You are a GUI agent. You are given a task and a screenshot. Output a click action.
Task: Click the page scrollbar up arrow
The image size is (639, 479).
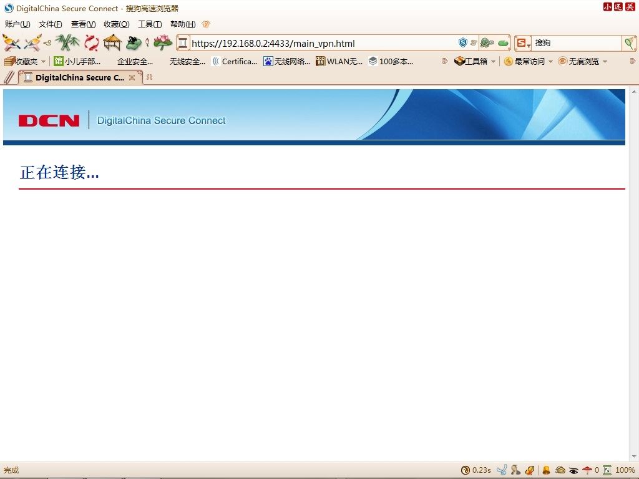(x=634, y=92)
